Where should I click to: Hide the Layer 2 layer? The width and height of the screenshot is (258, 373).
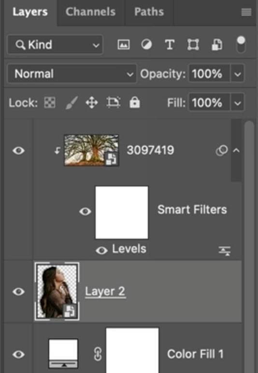(18, 292)
